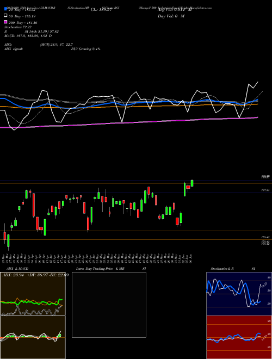This screenshot has height=359, width=272.
Task: Click the 'CL: 189.57' closing price text
Action: [101, 10]
